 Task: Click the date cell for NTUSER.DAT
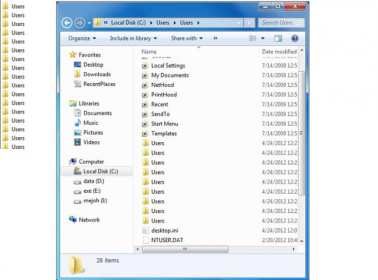click(280, 240)
